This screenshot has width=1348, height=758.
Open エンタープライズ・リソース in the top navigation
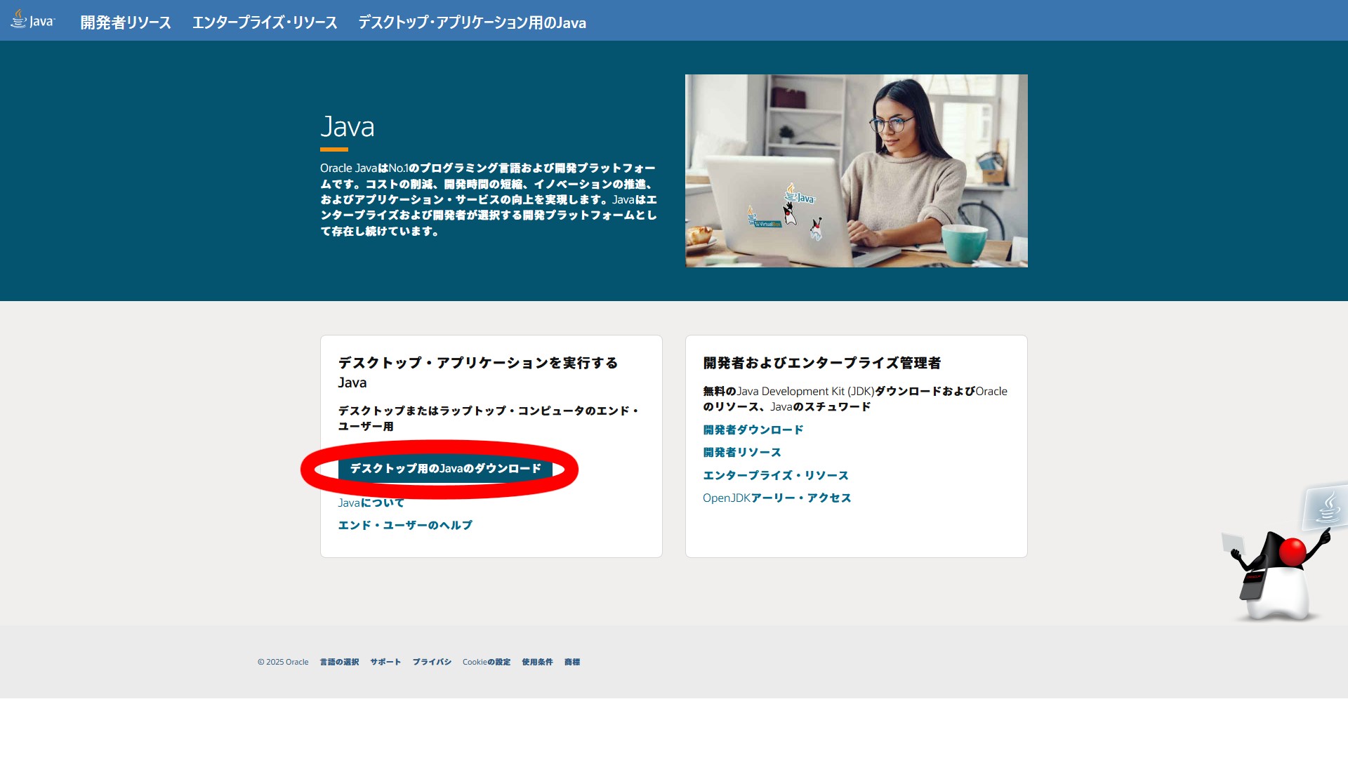[x=265, y=22]
